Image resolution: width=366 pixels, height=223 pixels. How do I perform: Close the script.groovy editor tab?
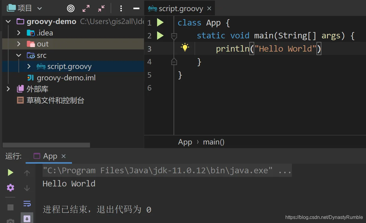pyautogui.click(x=209, y=8)
